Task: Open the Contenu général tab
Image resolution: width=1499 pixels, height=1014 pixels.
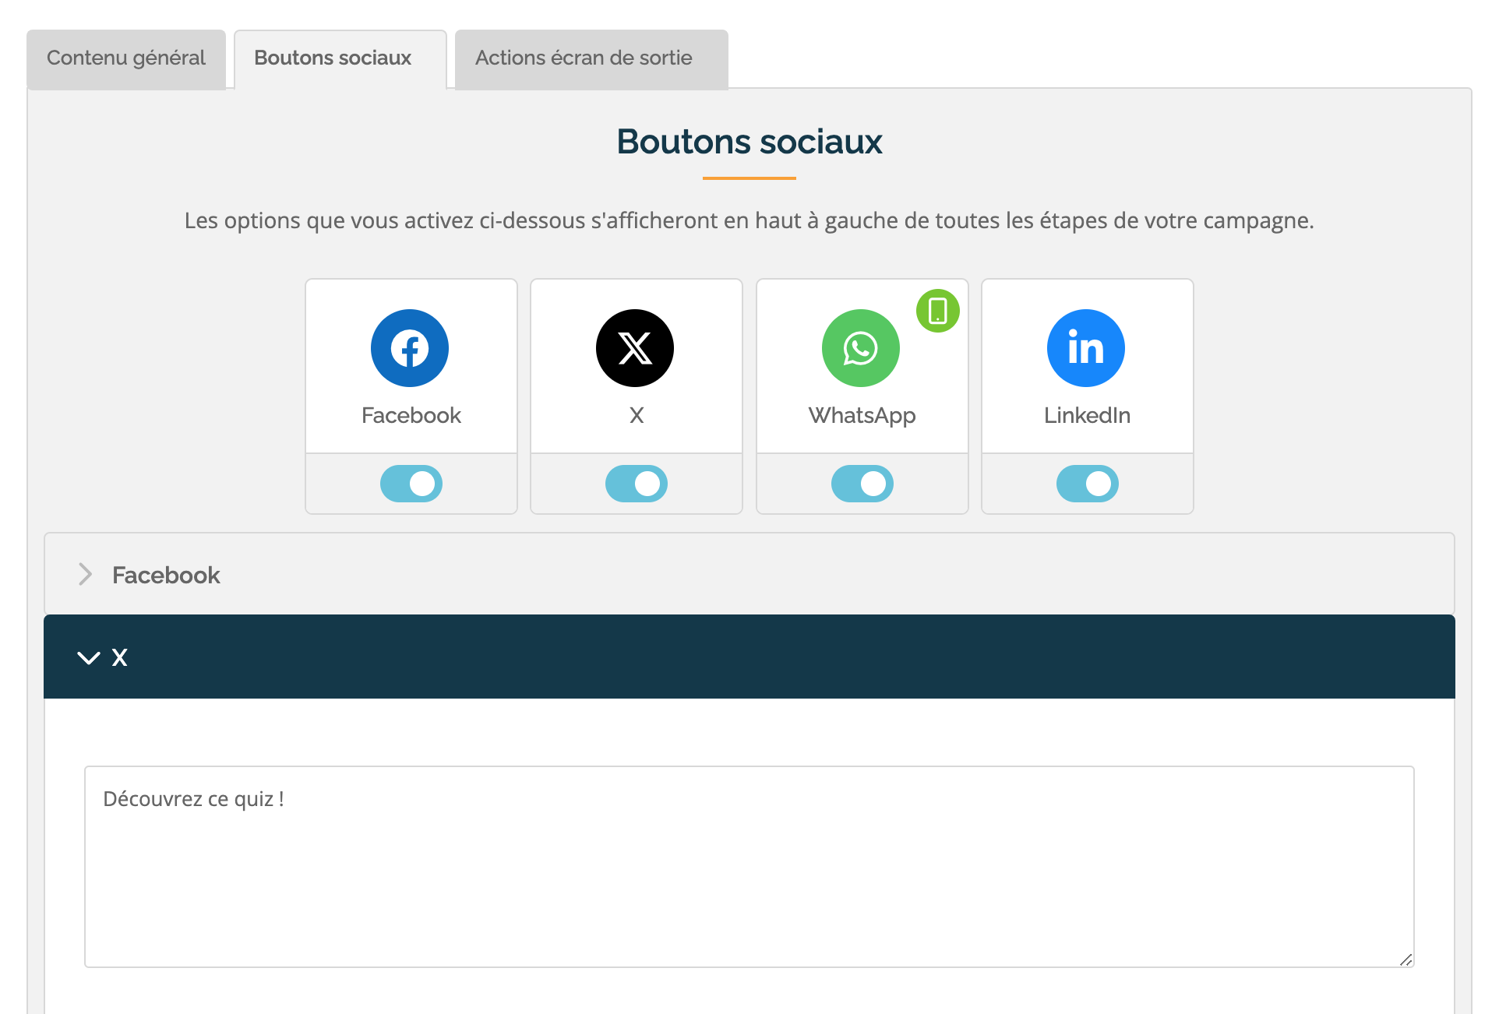Action: coord(126,58)
